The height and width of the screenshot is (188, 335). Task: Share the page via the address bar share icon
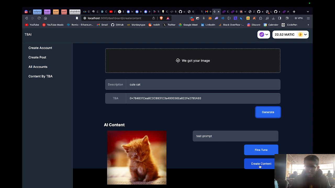click(154, 18)
